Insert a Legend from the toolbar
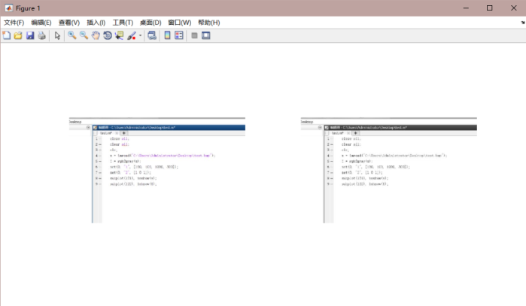 click(179, 35)
